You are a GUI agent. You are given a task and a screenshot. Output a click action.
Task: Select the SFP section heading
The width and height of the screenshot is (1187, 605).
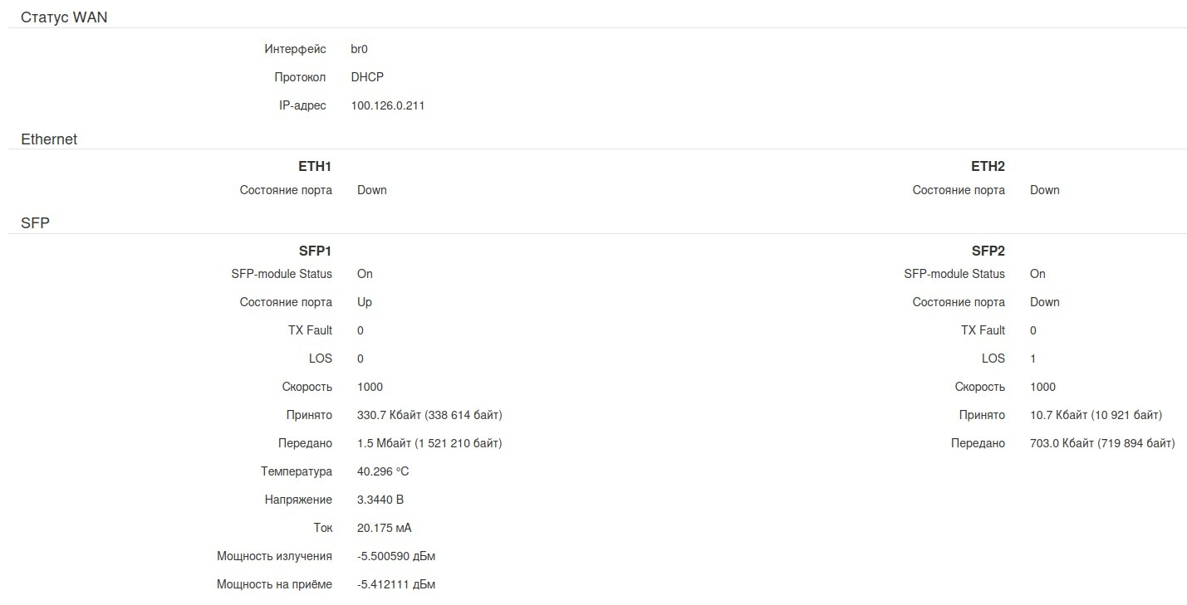35,222
